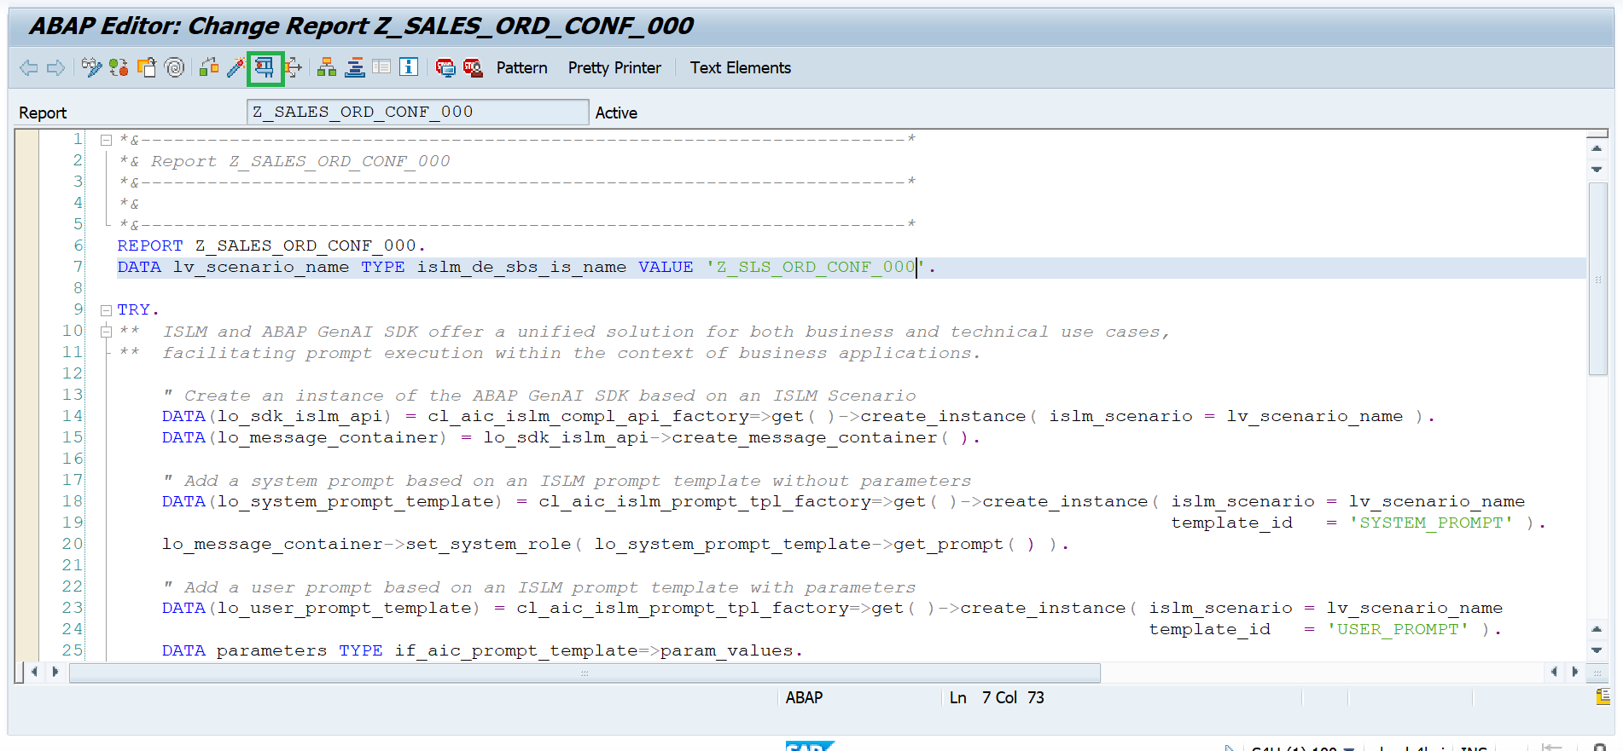Click the Other Object icon
Image resolution: width=1623 pixels, height=751 pixels.
point(147,67)
